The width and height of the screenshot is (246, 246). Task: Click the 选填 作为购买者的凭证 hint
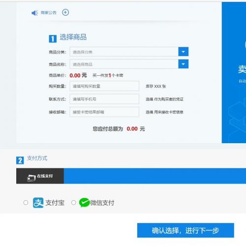164,99
